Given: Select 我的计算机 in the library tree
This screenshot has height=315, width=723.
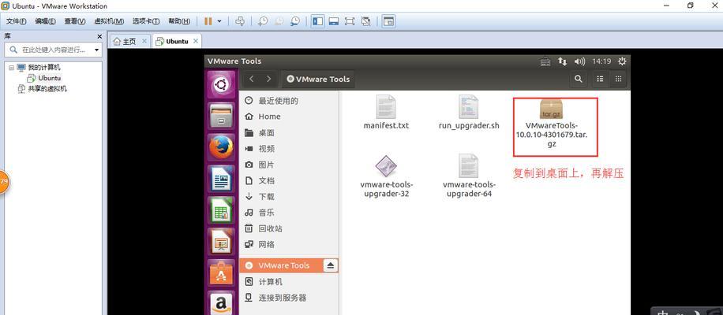Looking at the screenshot, I should coord(43,68).
